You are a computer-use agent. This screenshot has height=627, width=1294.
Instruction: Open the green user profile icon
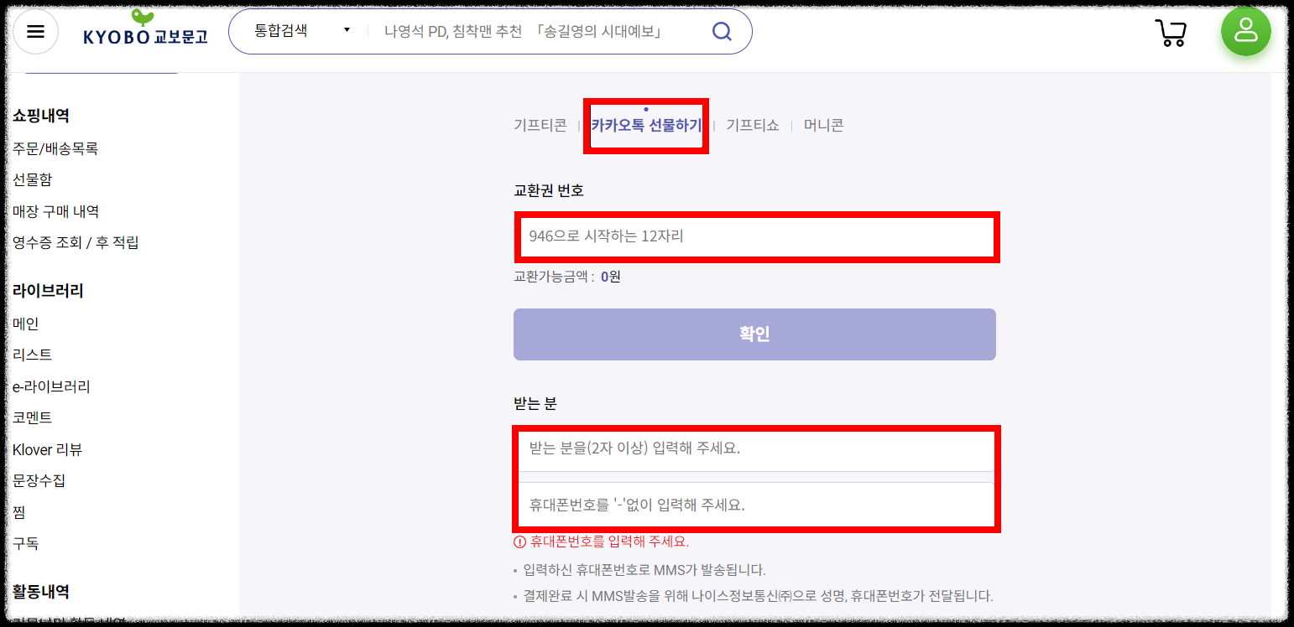click(x=1245, y=31)
